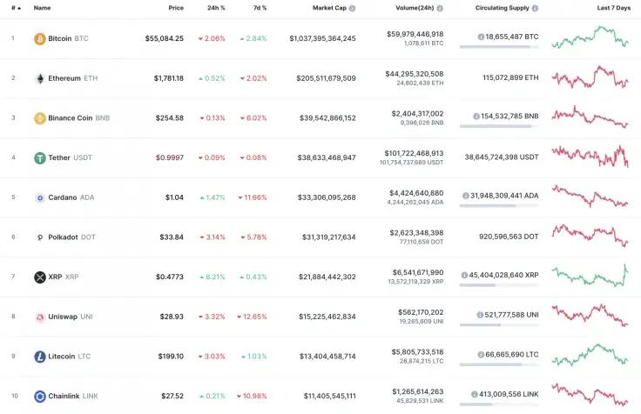
Task: Click info icon beside Bitcoin circulating supply
Action: 482,37
